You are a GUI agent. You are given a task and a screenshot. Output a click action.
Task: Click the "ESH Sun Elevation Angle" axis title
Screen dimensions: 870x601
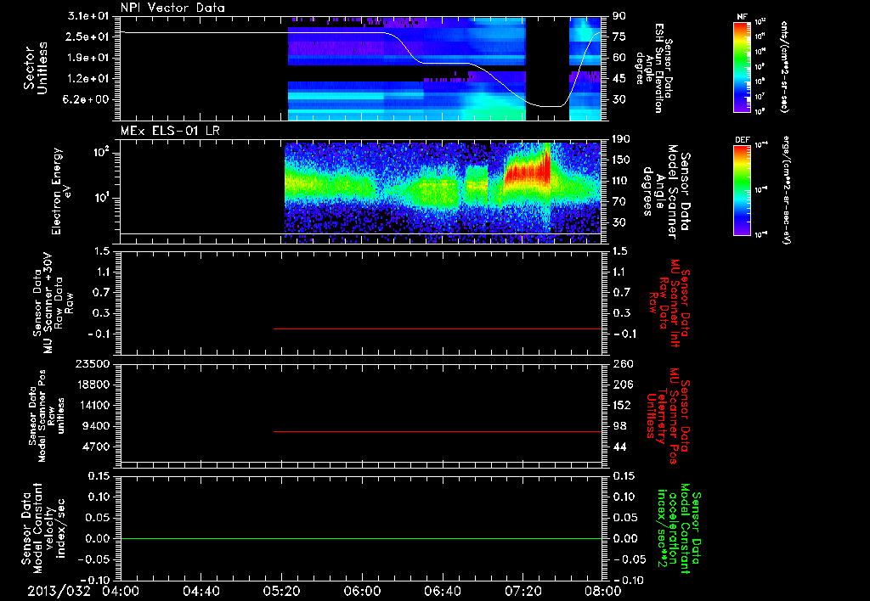tap(653, 68)
